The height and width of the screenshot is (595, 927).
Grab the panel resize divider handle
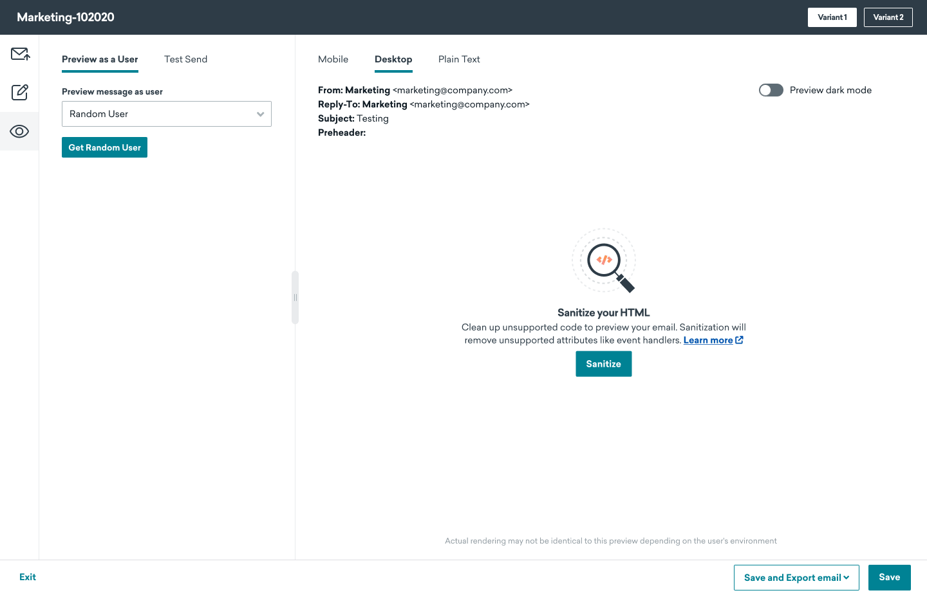295,297
